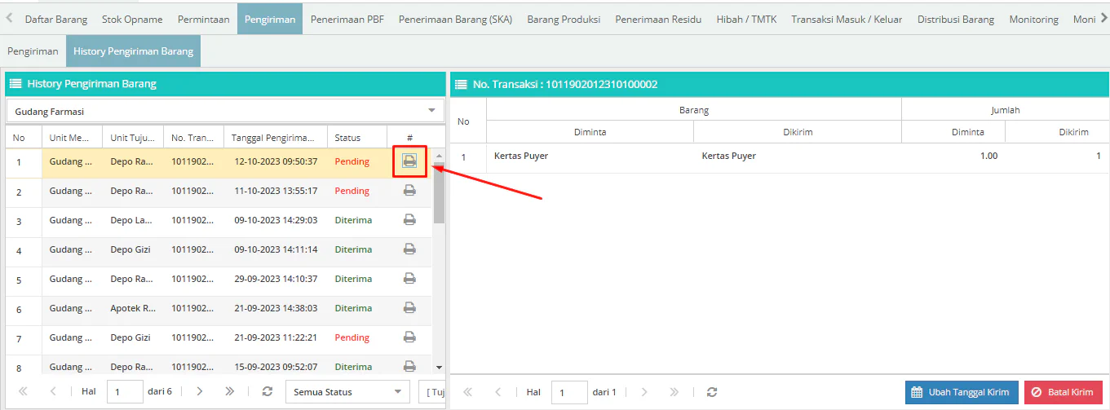Screen dimensions: 1110x410
Task: Select the Depo Gizi row dated 09-10-2023
Action: (219, 249)
